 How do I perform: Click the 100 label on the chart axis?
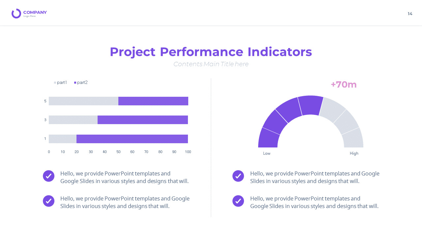pyautogui.click(x=188, y=152)
